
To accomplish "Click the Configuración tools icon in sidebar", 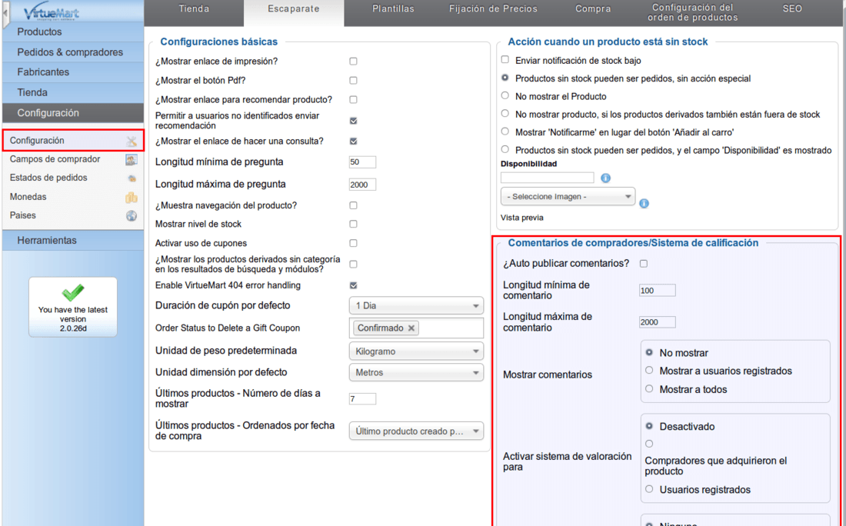I will (132, 141).
